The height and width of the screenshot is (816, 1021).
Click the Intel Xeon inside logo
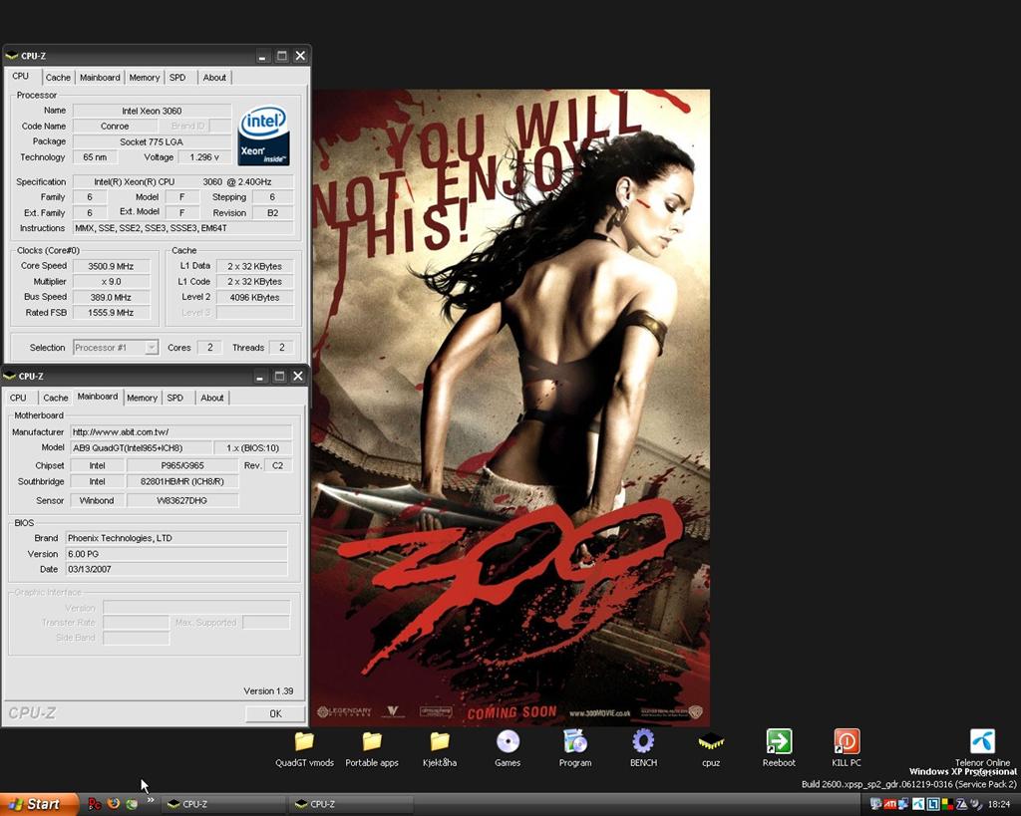pyautogui.click(x=263, y=136)
